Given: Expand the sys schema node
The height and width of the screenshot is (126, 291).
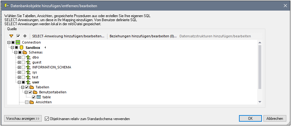Looking at the screenshot, I should click(x=19, y=72).
